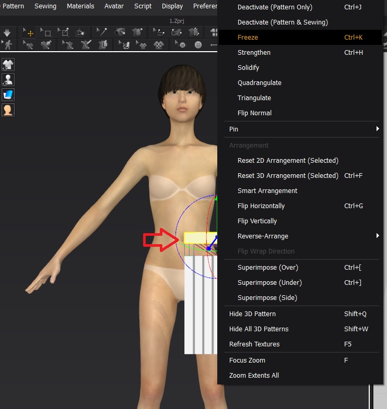Pick the shirt with multiple pins tool
The width and height of the screenshot is (387, 409).
pyautogui.click(x=193, y=32)
